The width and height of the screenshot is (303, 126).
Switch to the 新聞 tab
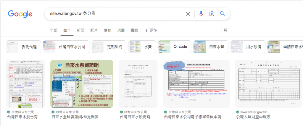tap(80, 30)
